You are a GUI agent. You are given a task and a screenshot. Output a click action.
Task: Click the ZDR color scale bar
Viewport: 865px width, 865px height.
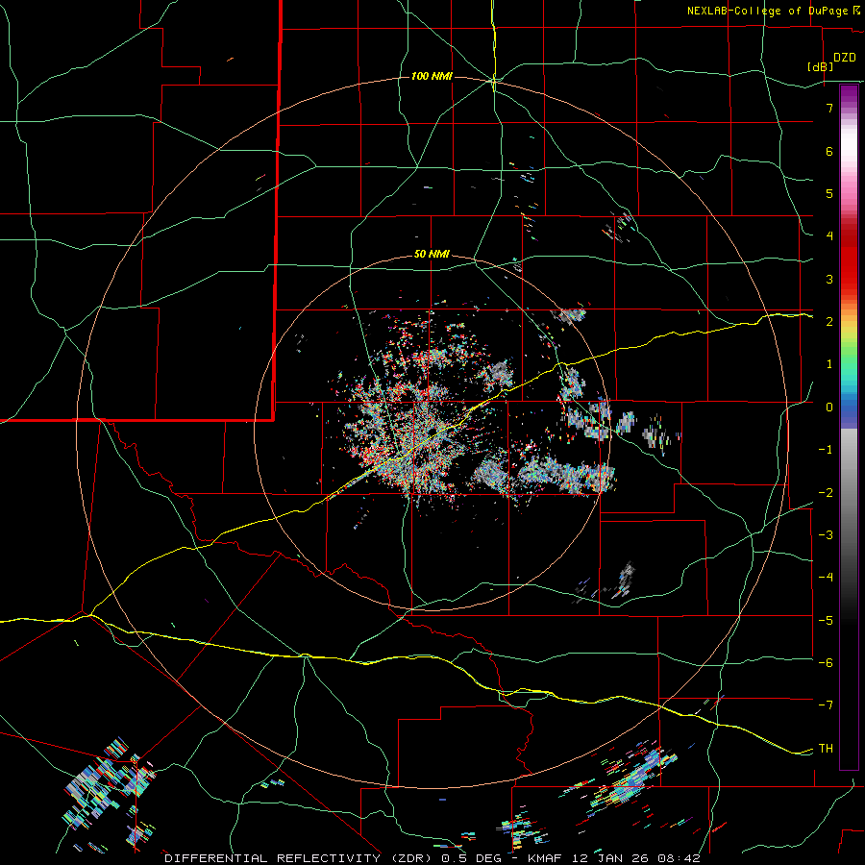(849, 427)
